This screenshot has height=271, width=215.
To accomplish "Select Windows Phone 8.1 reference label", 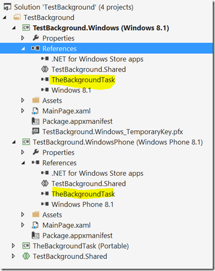I will pos(82,204).
